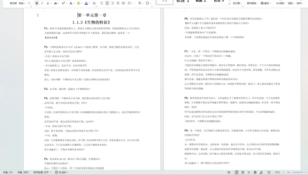Justify the text alignment
308x175 pixels.
118,3
